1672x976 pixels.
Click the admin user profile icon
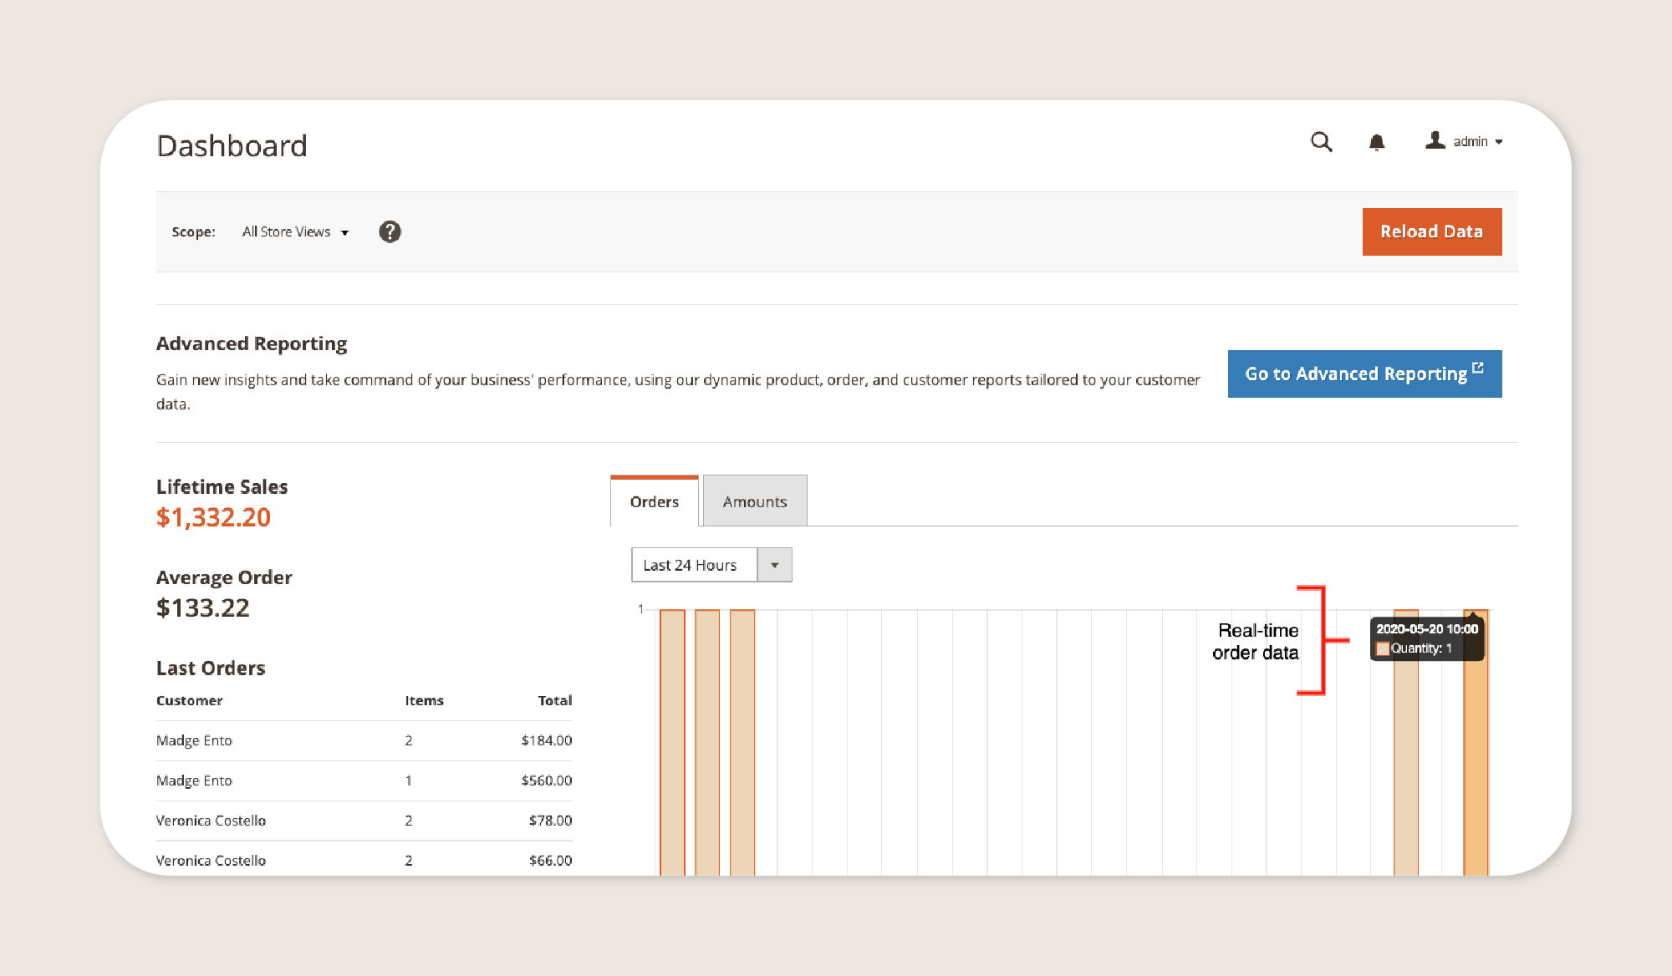click(x=1435, y=140)
